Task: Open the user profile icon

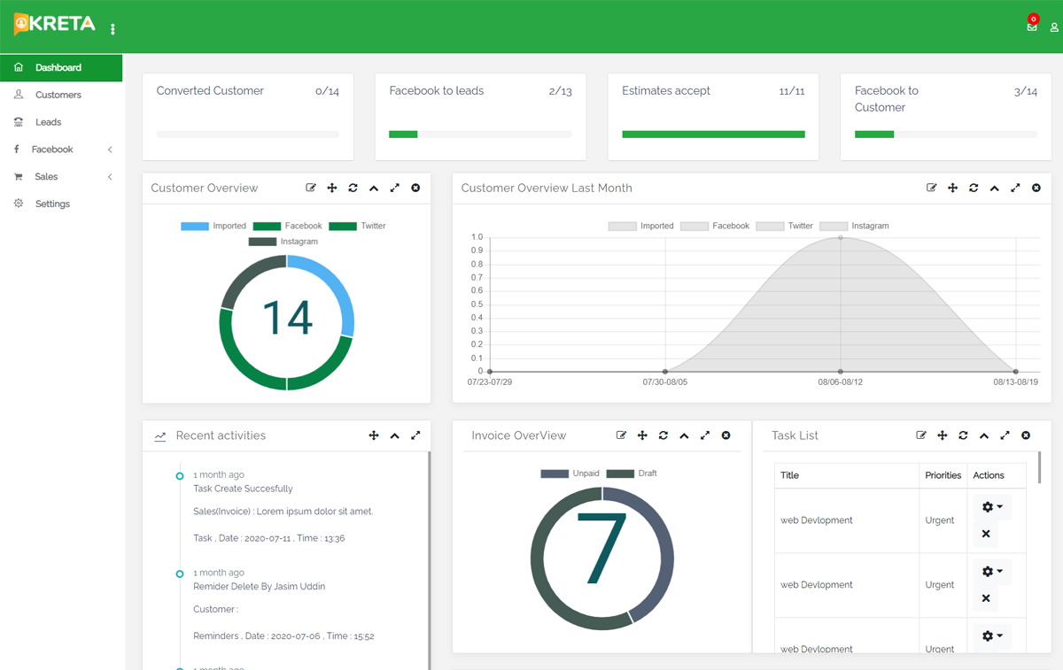Action: (x=1054, y=27)
